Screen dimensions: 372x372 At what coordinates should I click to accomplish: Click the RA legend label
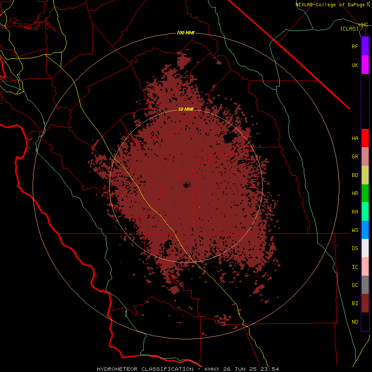(355, 212)
